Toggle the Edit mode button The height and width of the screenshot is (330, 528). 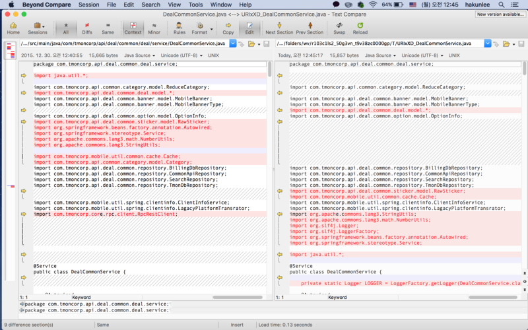[249, 28]
